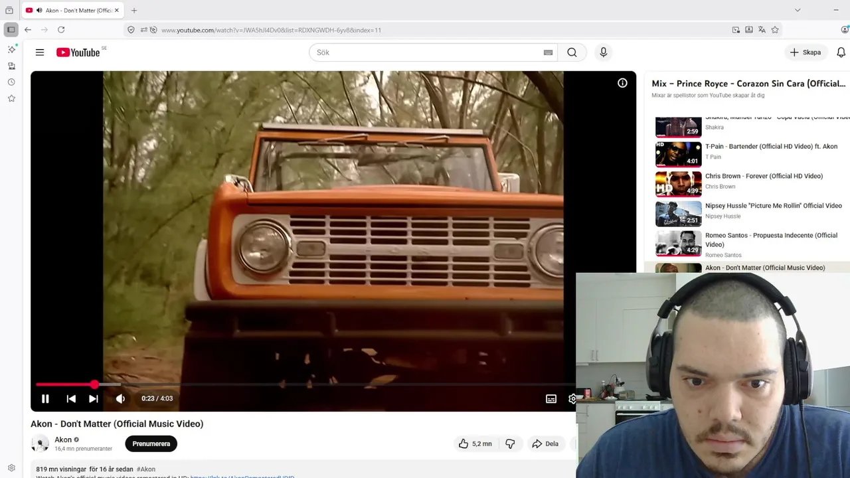Viewport: 850px width, 478px height.
Task: Open the video info card icon
Action: (622, 83)
